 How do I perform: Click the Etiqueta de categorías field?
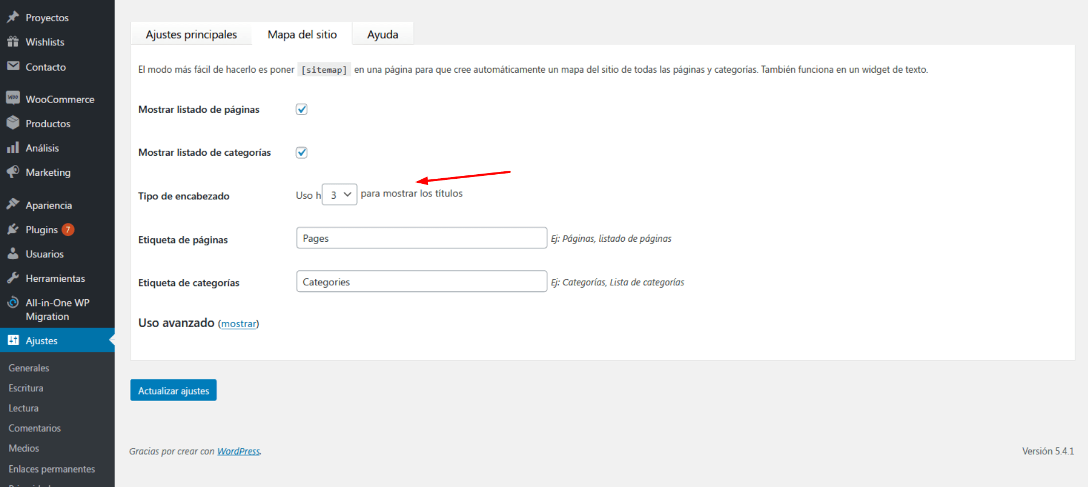point(421,282)
